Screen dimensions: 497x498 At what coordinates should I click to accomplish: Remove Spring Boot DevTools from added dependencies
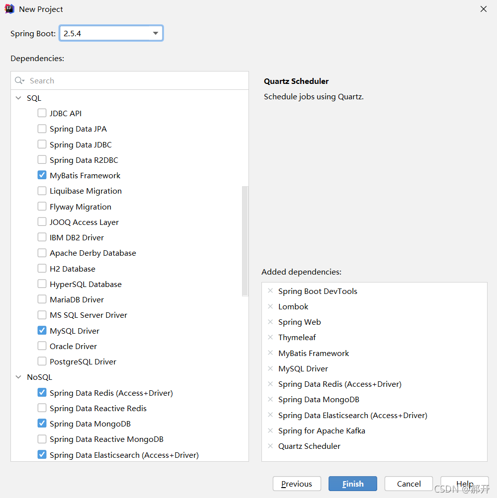(x=270, y=291)
